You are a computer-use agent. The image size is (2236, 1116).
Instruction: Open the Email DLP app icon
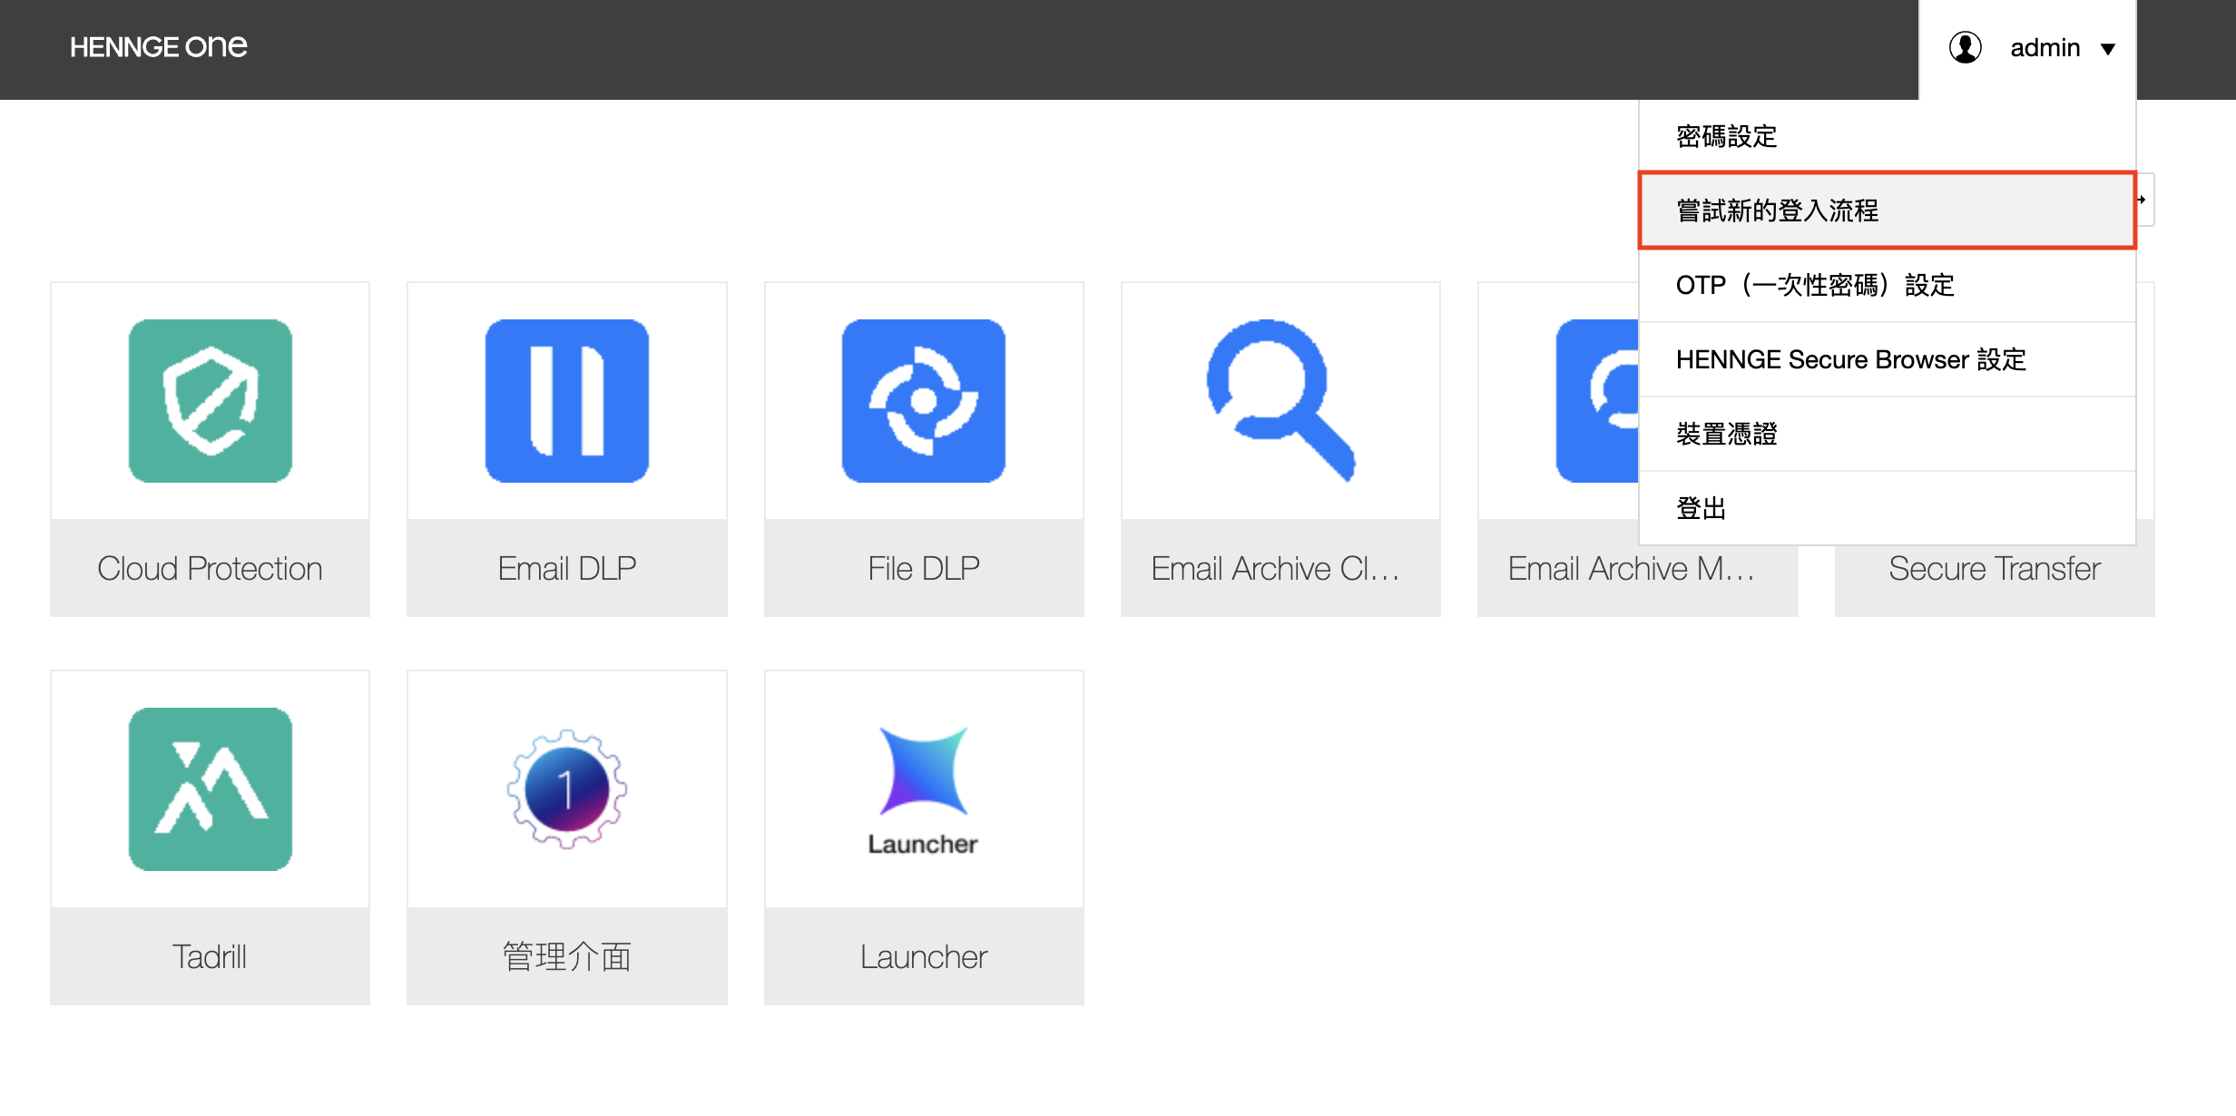coord(566,400)
